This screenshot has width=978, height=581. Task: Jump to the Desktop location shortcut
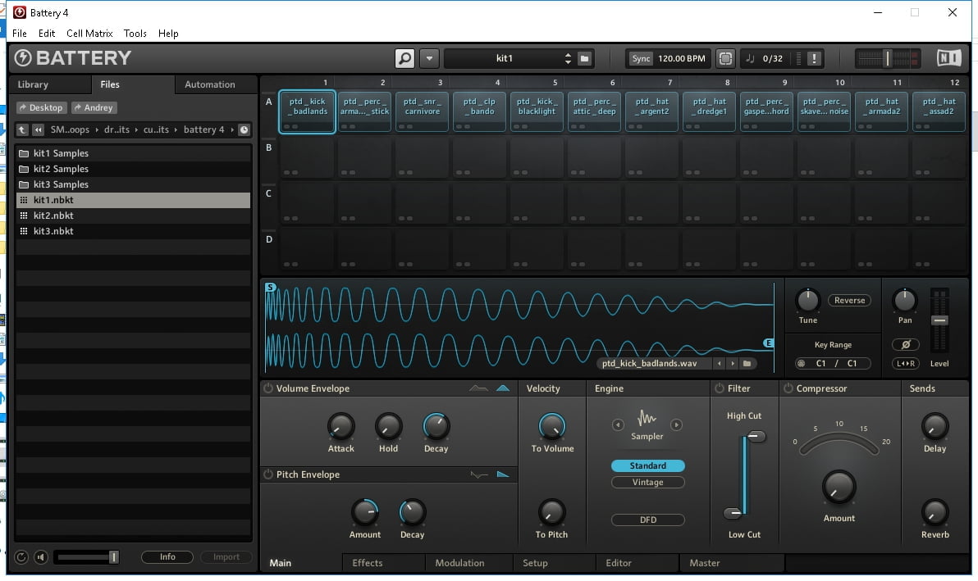(x=42, y=107)
